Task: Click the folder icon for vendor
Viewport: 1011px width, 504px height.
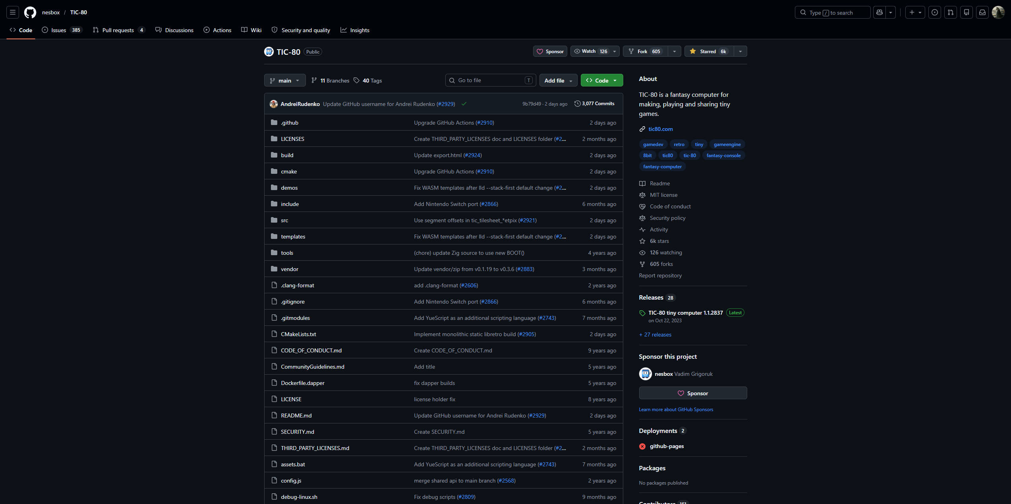Action: point(274,269)
